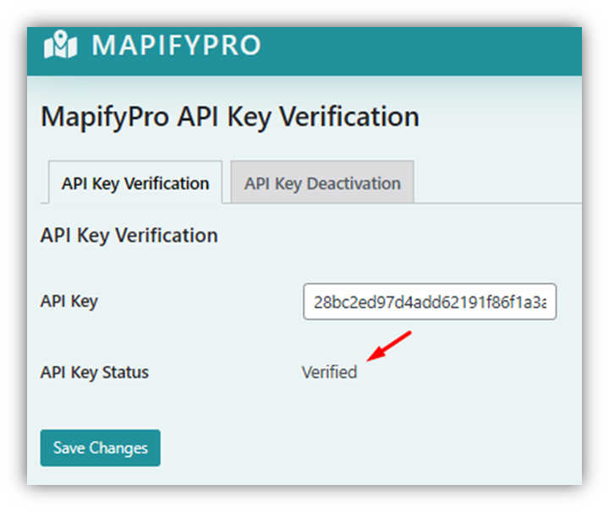Click the blank space between API Key label and field
This screenshot has height=512, width=609.
coord(200,302)
